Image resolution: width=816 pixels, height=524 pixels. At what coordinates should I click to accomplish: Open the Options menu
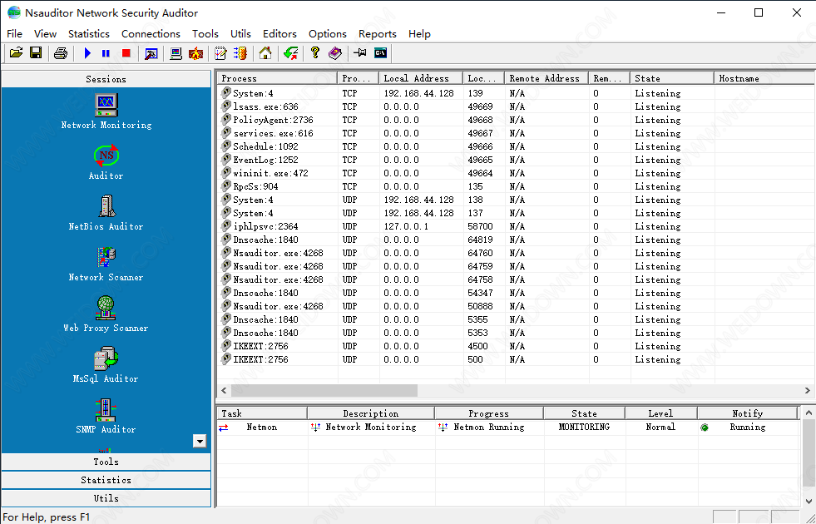[328, 34]
